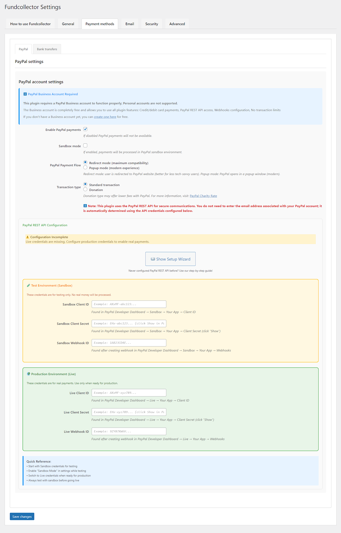The height and width of the screenshot is (533, 341).
Task: Click the info icon beside PayPal Business Account Required
Action: [x=25, y=94]
